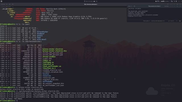Click swiftshader directory name
The height and width of the screenshot is (102, 182).
point(47,82)
